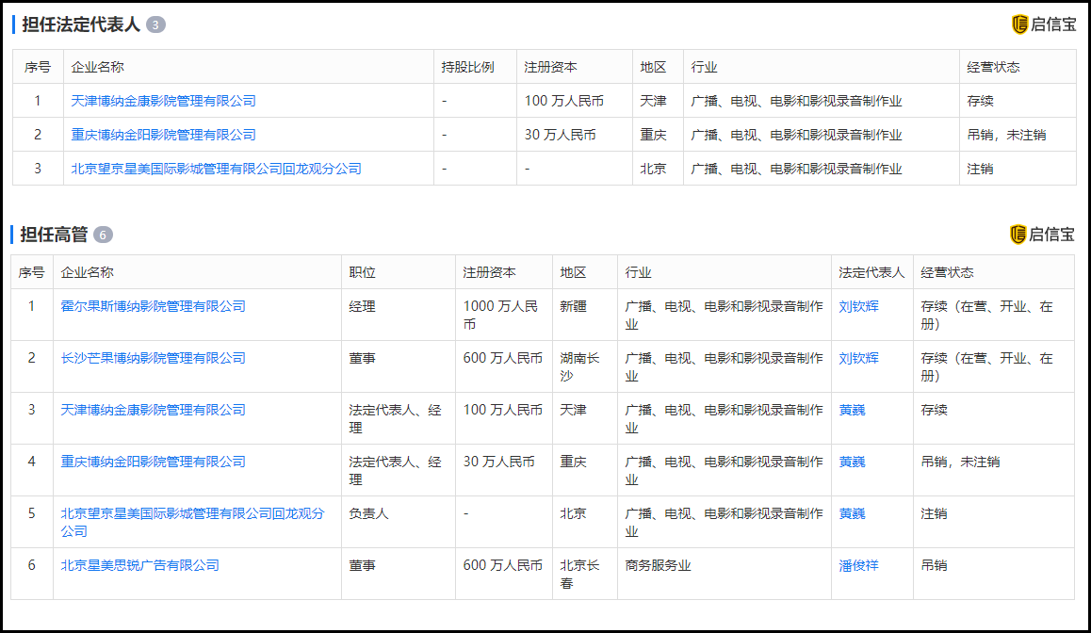Open 北京望京星美国际影城管理有限公司回龙观分公司 link
1091x633 pixels.
[216, 169]
